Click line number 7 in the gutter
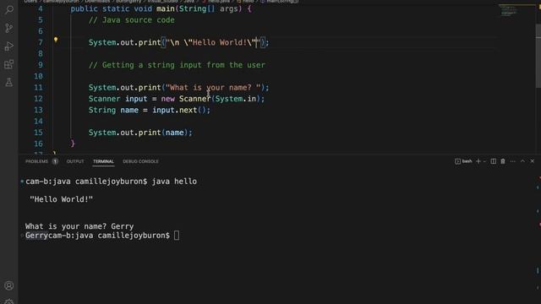Image resolution: width=541 pixels, height=304 pixels. (x=41, y=42)
